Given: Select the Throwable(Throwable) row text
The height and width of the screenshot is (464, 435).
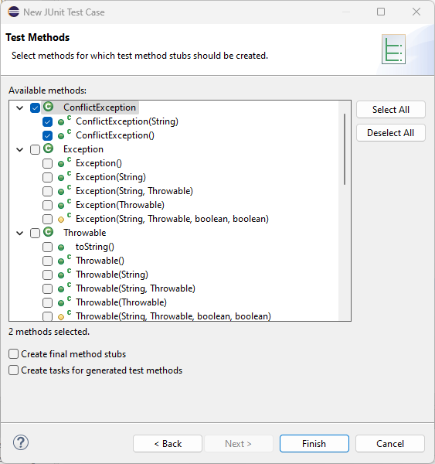Looking at the screenshot, I should pos(121,302).
